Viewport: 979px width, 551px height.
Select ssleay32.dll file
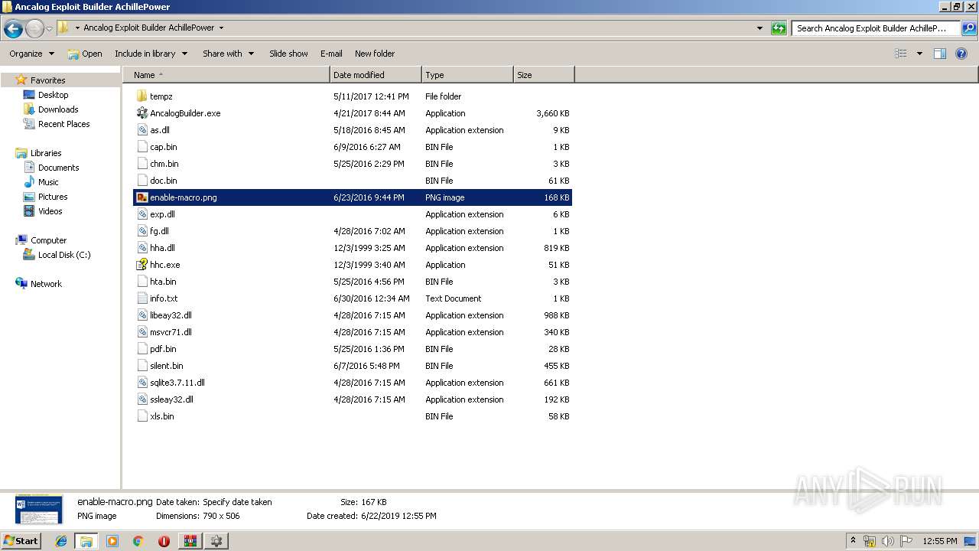pos(171,399)
